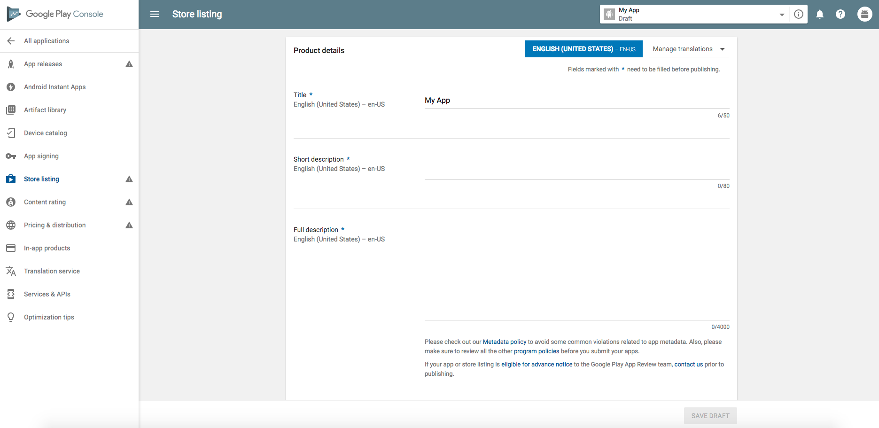
Task: Click the Optimization tips lightbulb icon
Action: pos(11,317)
